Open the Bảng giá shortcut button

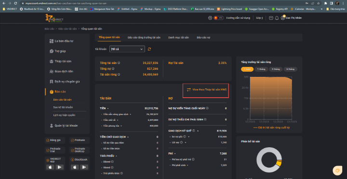coord(55,140)
